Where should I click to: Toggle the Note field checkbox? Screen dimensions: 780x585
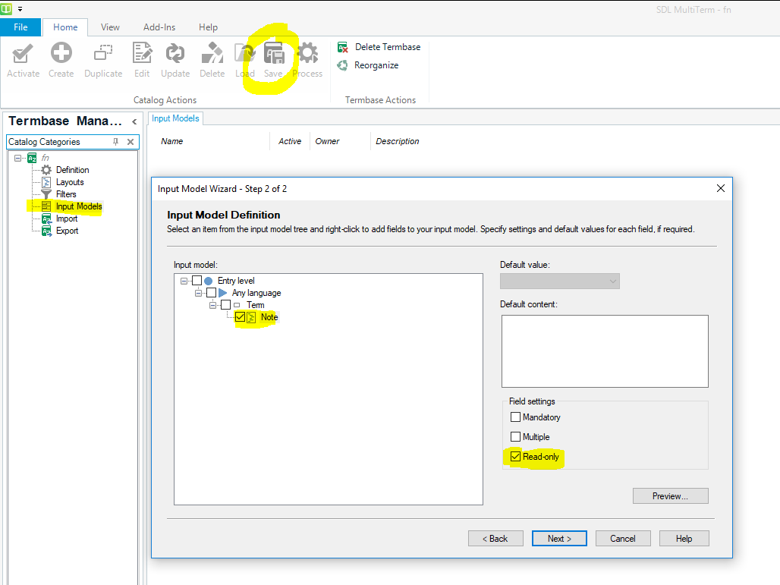point(240,317)
